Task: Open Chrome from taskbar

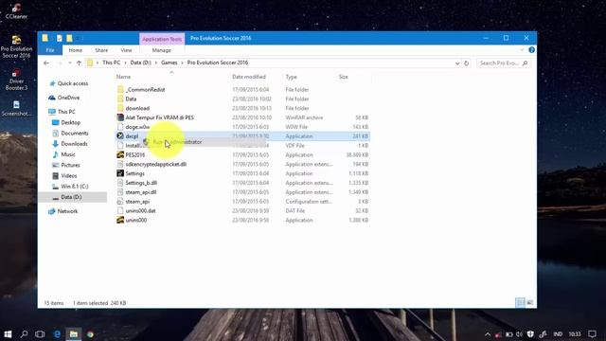Action: coord(91,334)
